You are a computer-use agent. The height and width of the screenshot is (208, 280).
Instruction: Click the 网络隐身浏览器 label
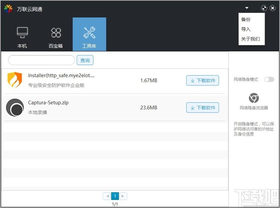254,108
